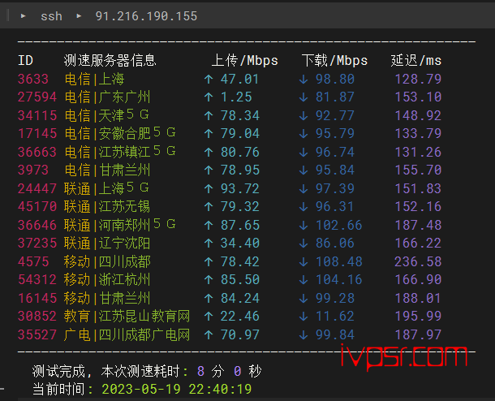Click server ID 27594
This screenshot has width=495, height=401.
pyautogui.click(x=37, y=97)
